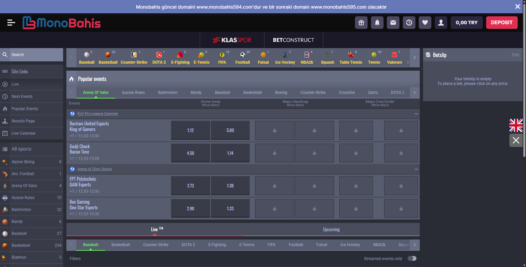Open the messages envelope icon

coord(393,23)
